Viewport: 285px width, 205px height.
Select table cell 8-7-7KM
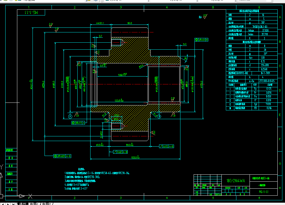(x=265, y=73)
